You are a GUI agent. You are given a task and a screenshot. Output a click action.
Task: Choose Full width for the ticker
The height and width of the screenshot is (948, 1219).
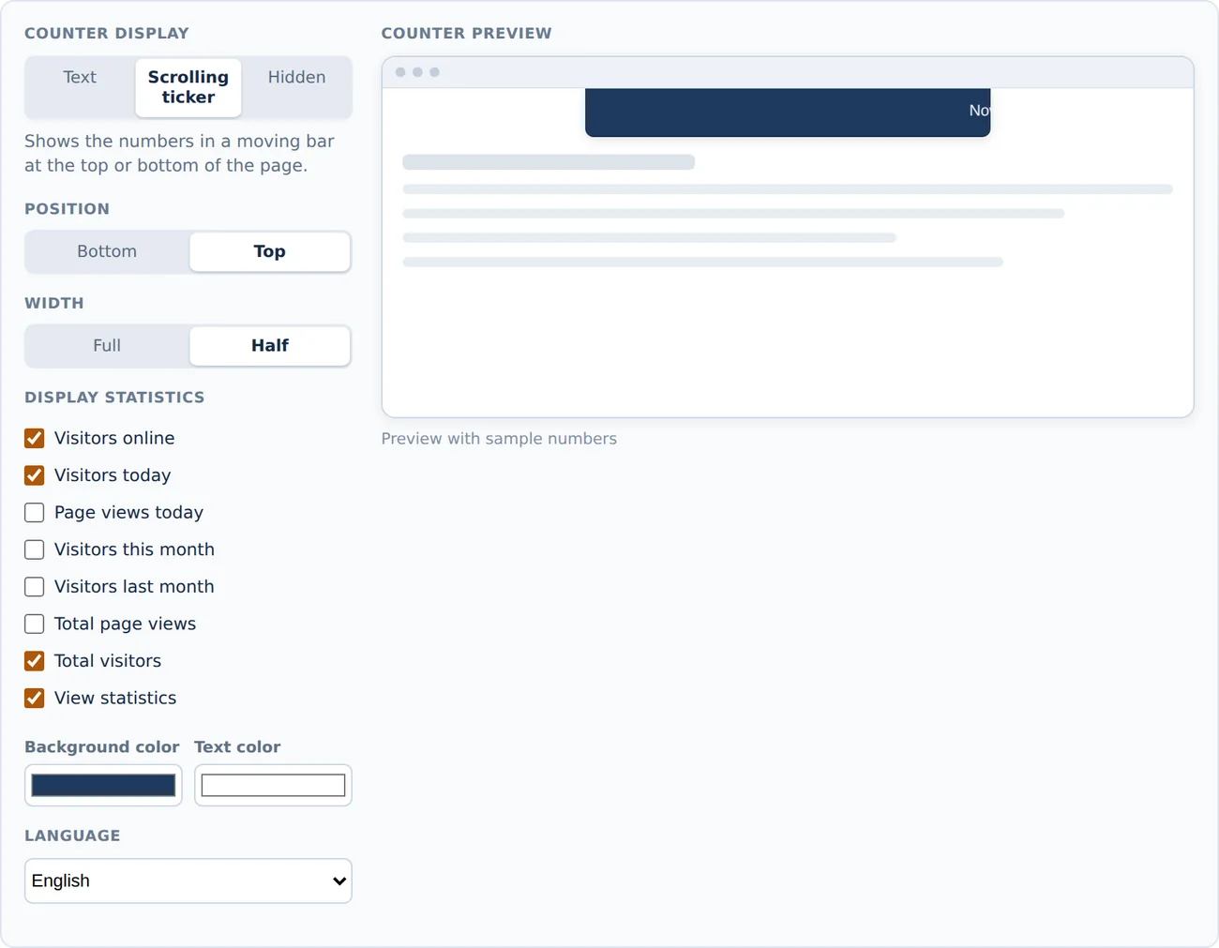tap(107, 345)
